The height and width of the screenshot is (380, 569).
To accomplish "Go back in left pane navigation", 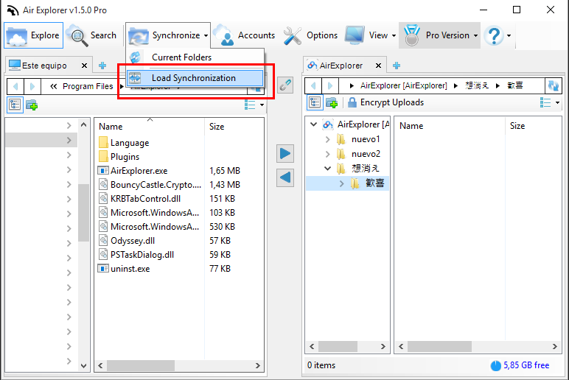I will (x=15, y=86).
